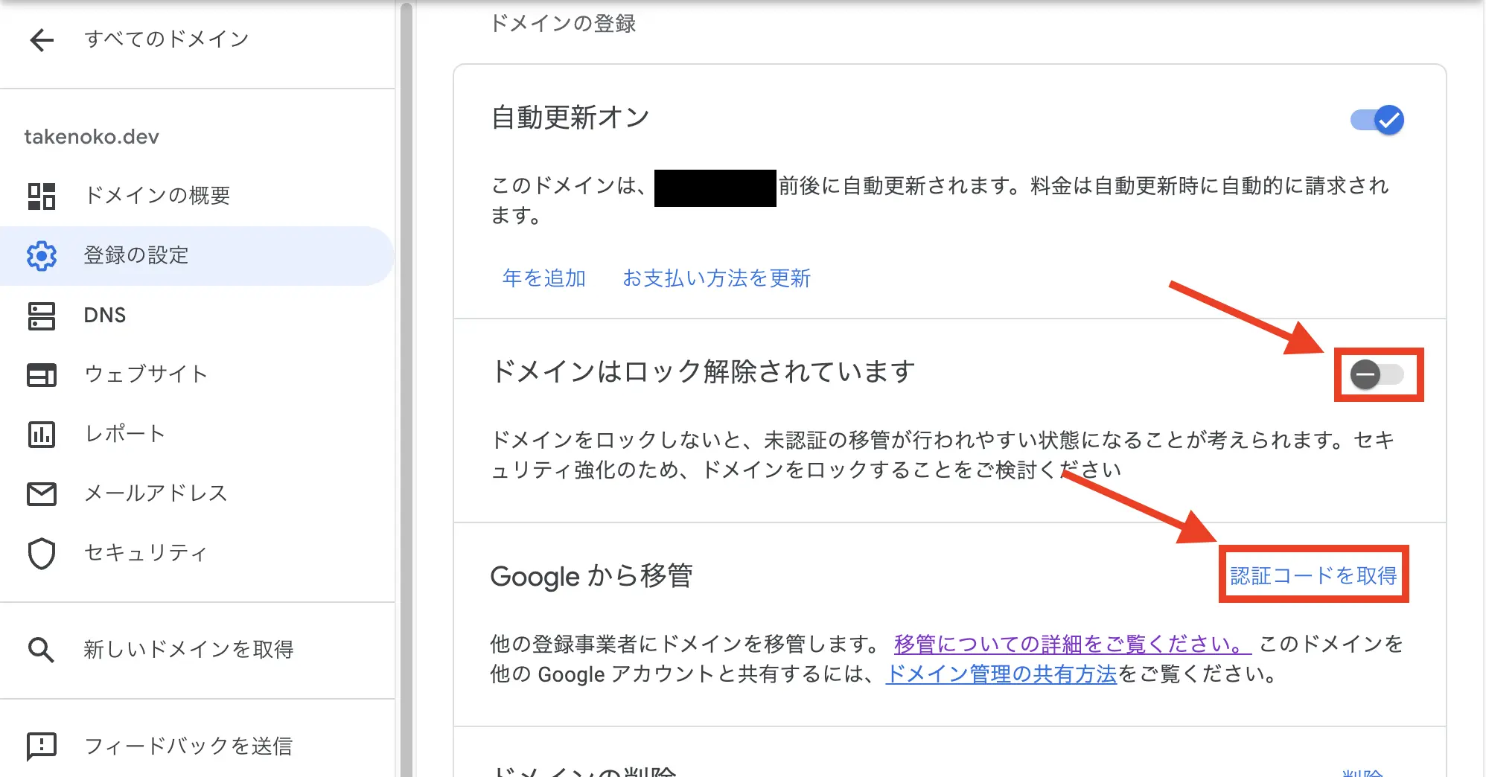This screenshot has height=777, width=1486.
Task: Click the DNS records icon
Action: coord(42,315)
